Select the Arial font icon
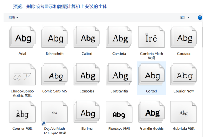Viewport: 203px width, 137px height. pos(22,37)
